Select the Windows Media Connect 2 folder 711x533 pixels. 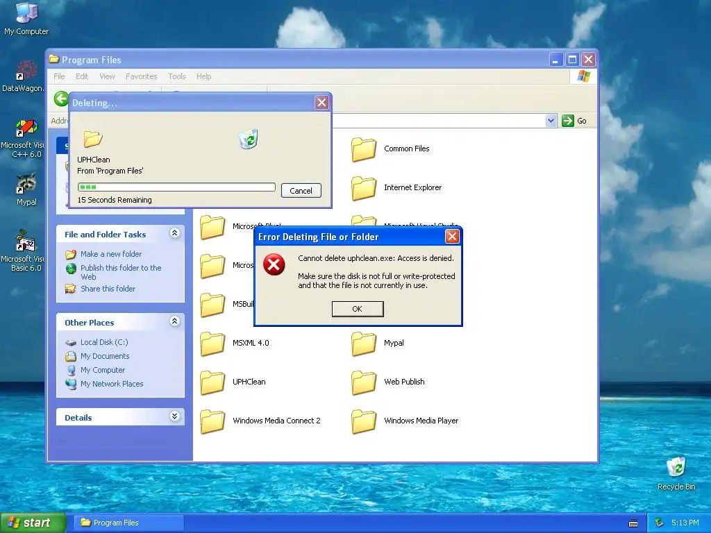[260, 421]
